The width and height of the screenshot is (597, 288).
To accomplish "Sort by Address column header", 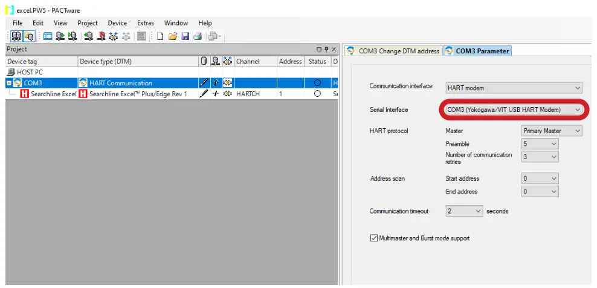I will pyautogui.click(x=290, y=62).
